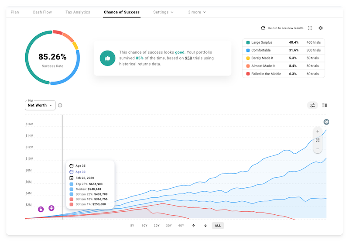
Task: Zoom out with the minus button
Action: click(x=318, y=149)
